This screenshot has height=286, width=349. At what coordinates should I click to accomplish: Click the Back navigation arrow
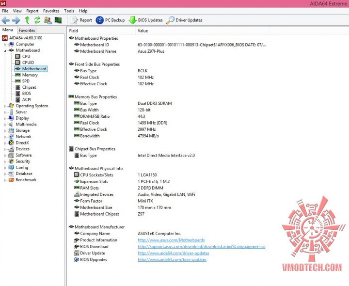click(5, 20)
